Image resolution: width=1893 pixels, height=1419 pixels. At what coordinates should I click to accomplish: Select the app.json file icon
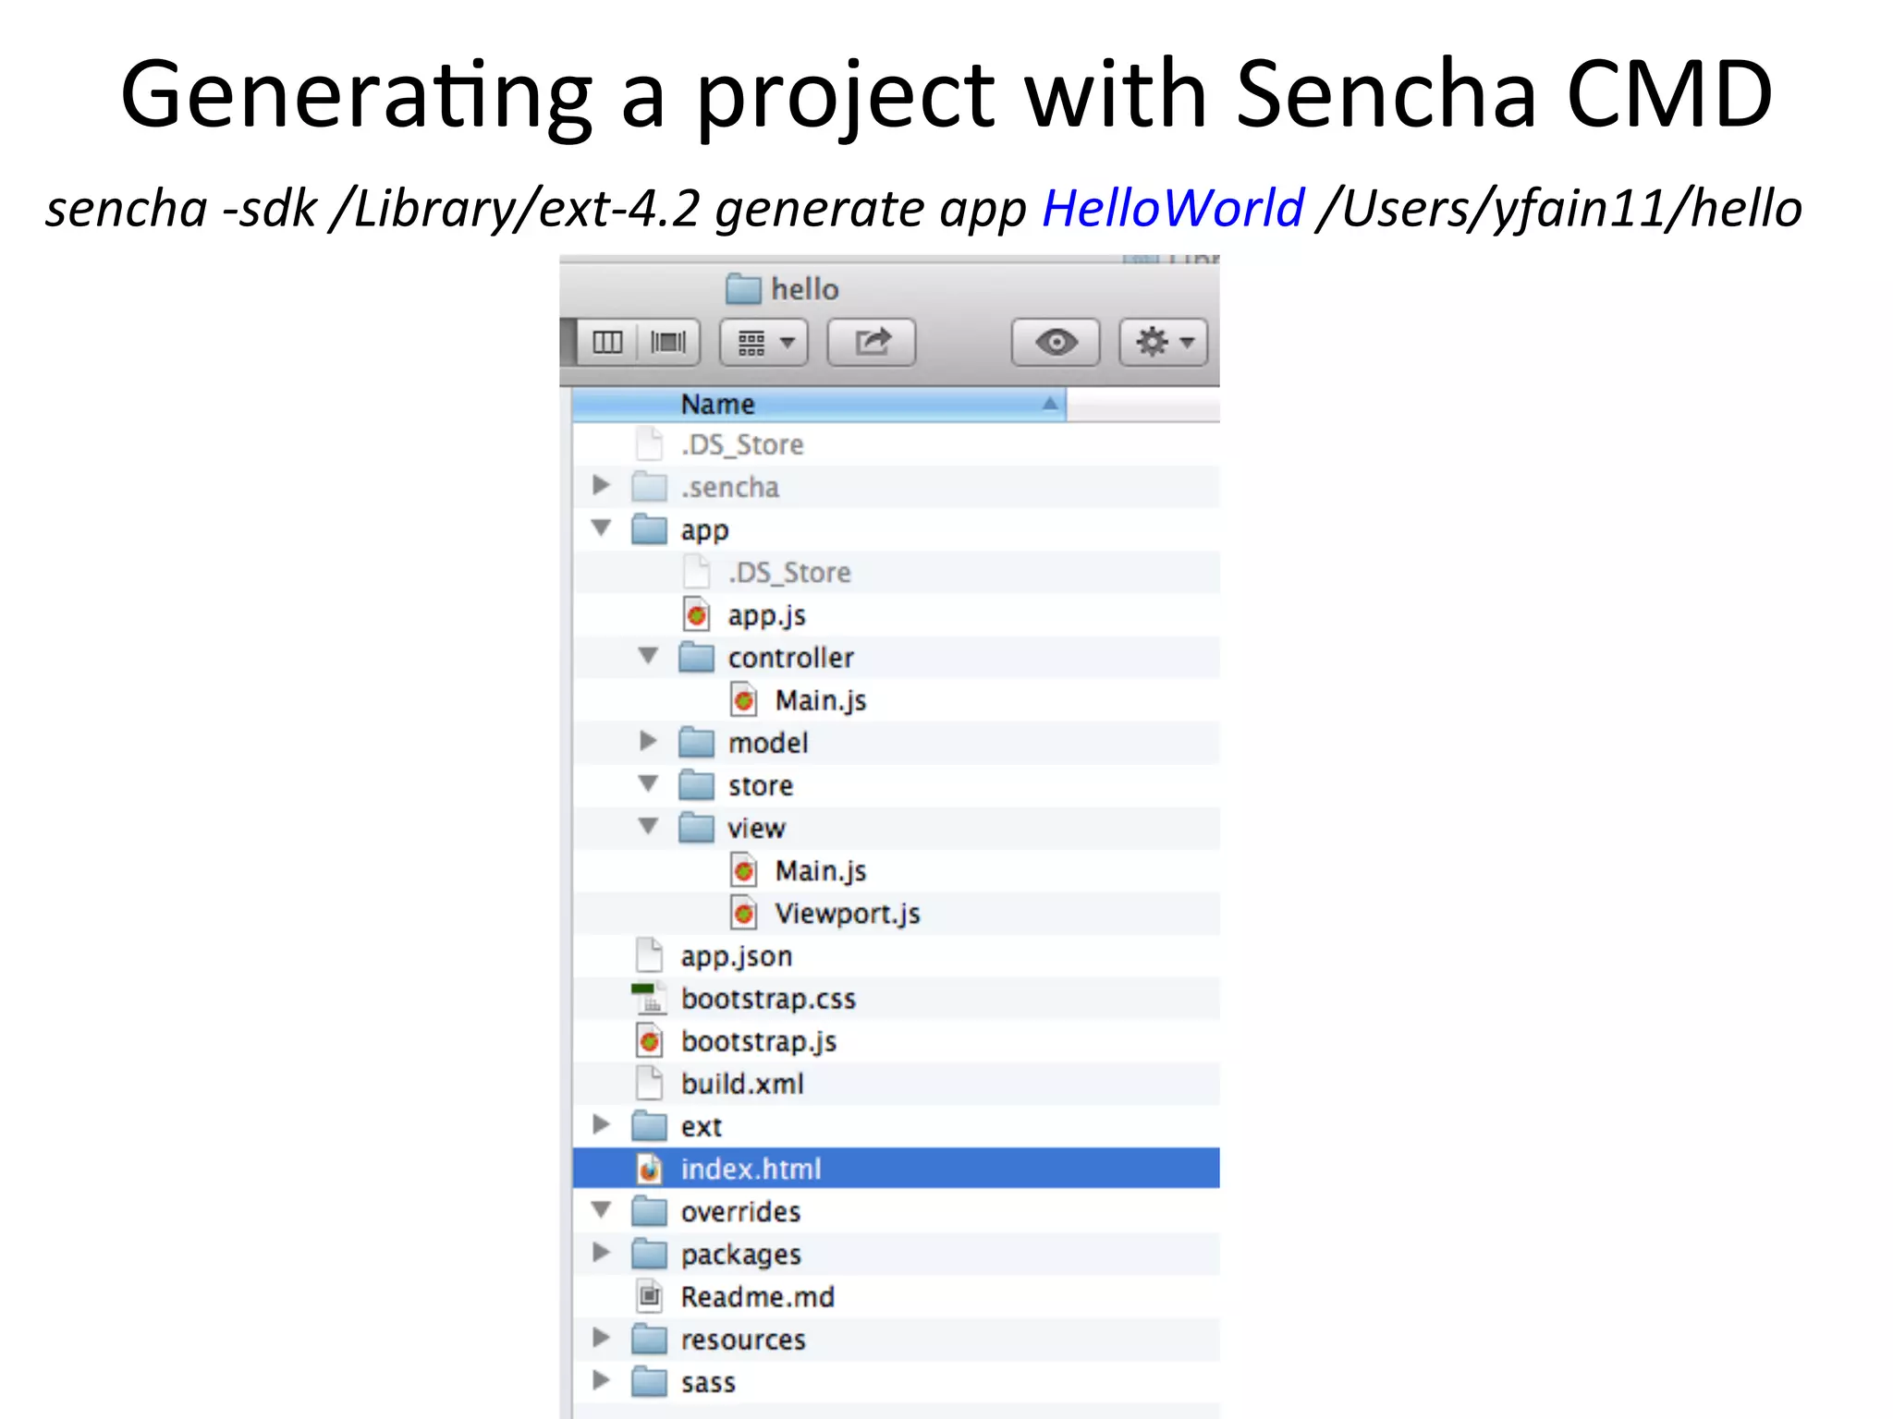click(650, 955)
